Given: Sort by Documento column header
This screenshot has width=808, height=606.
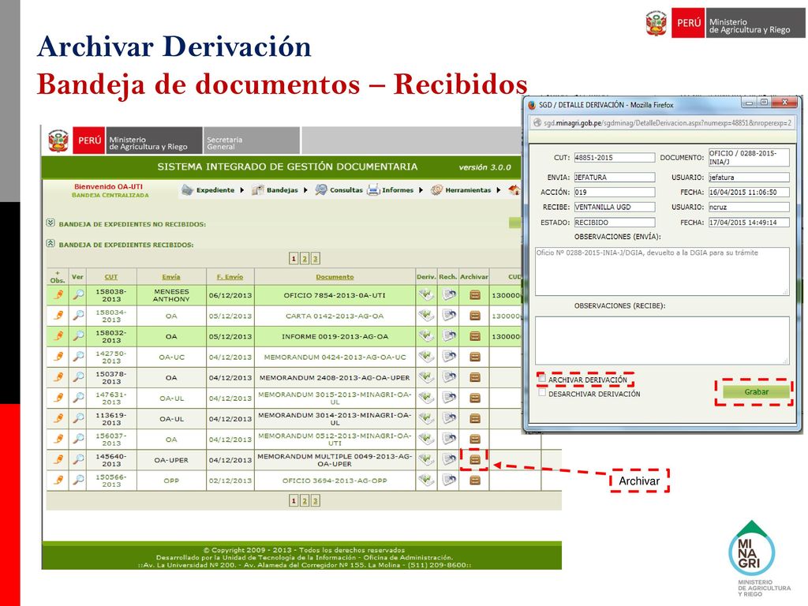Looking at the screenshot, I should (335, 277).
